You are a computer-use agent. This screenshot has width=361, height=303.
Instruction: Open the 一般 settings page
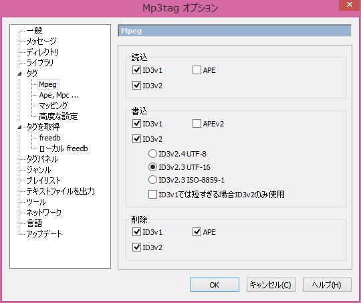click(x=35, y=30)
